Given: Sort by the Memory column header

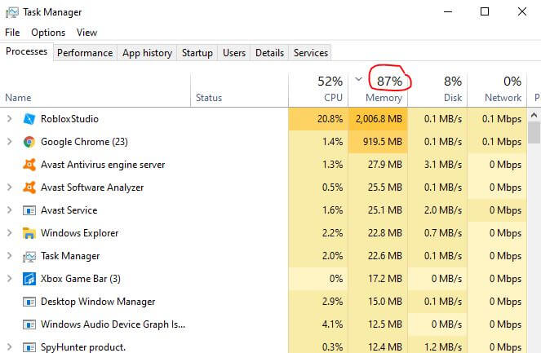Looking at the screenshot, I should click(x=378, y=90).
